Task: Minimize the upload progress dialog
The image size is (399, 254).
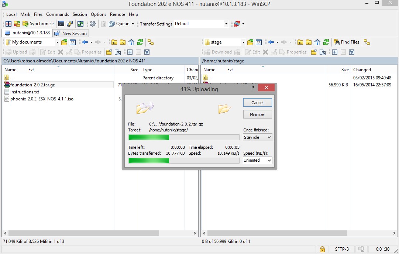Action: (257, 114)
